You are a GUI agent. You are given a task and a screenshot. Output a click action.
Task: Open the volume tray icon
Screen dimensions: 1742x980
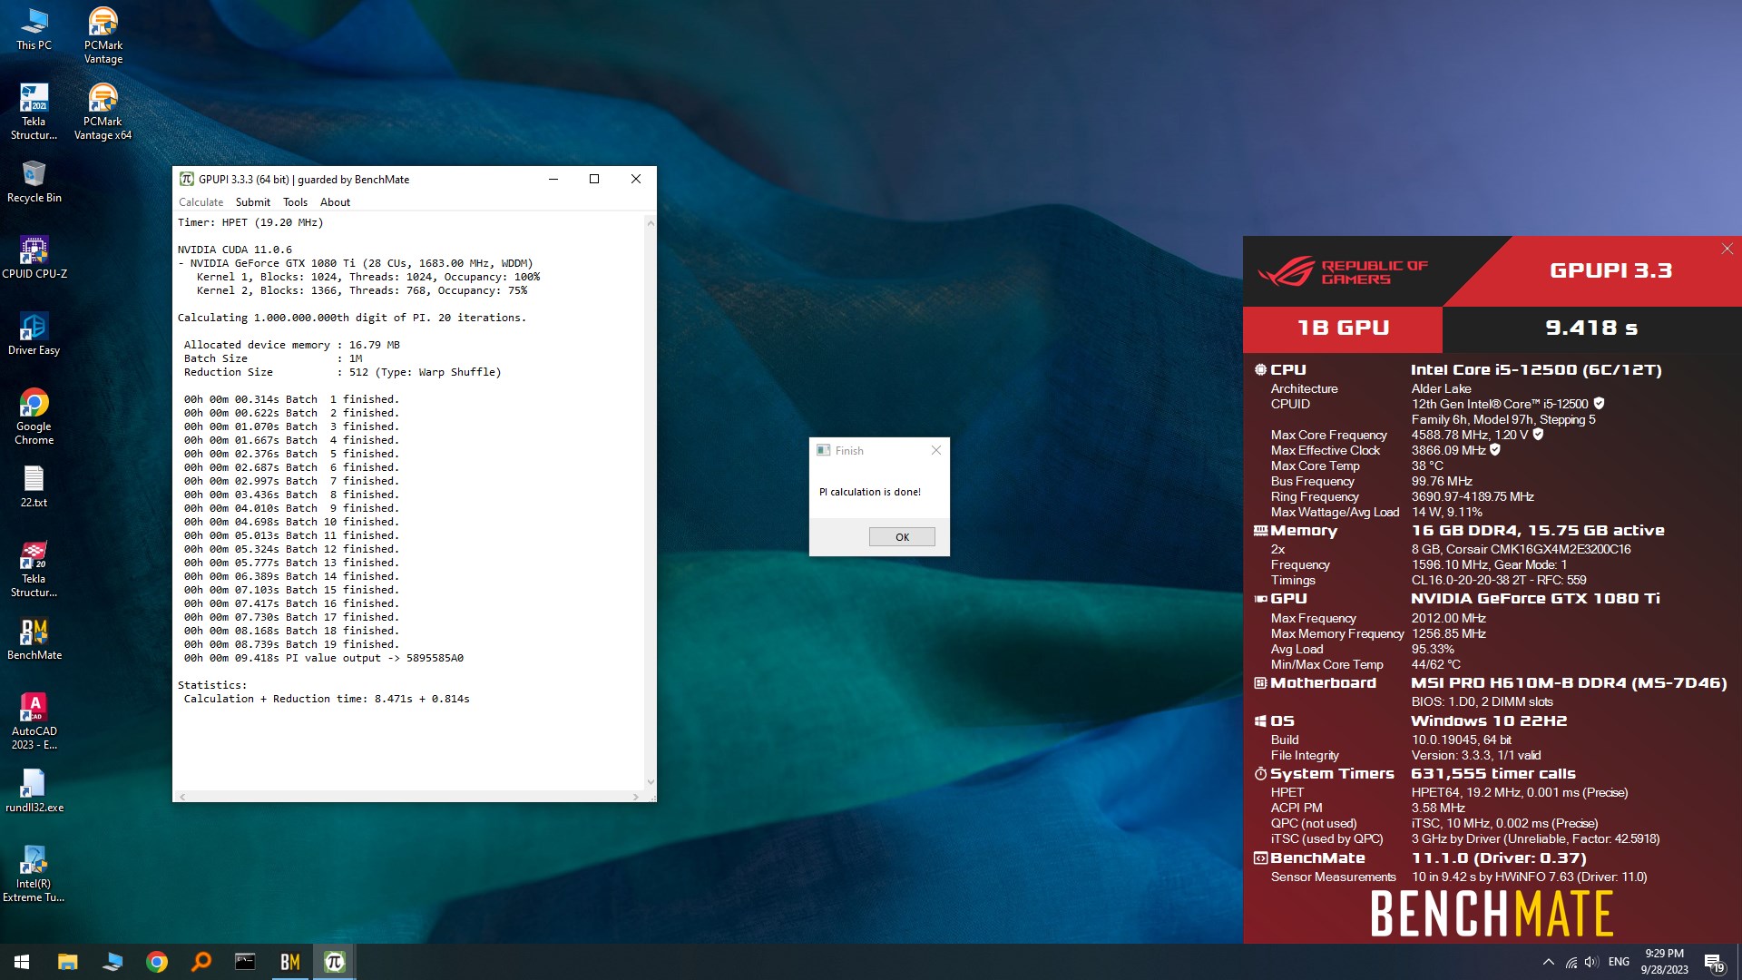[1591, 962]
